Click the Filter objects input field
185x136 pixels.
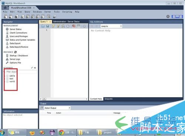21,72
